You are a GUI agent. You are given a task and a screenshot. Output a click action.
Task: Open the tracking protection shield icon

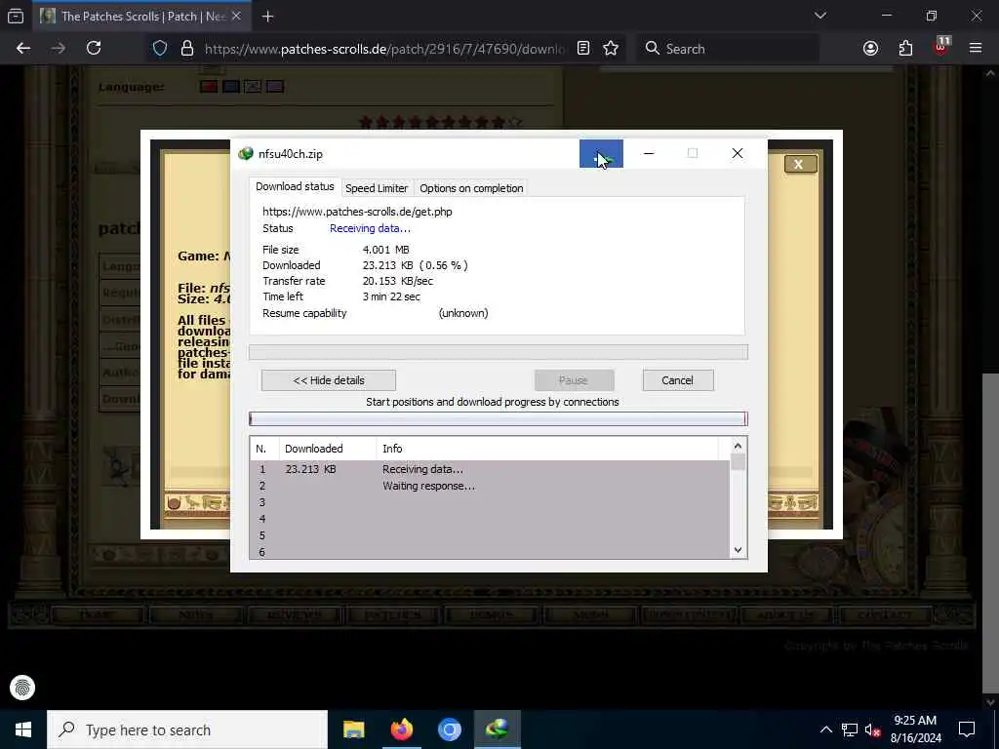(x=160, y=49)
